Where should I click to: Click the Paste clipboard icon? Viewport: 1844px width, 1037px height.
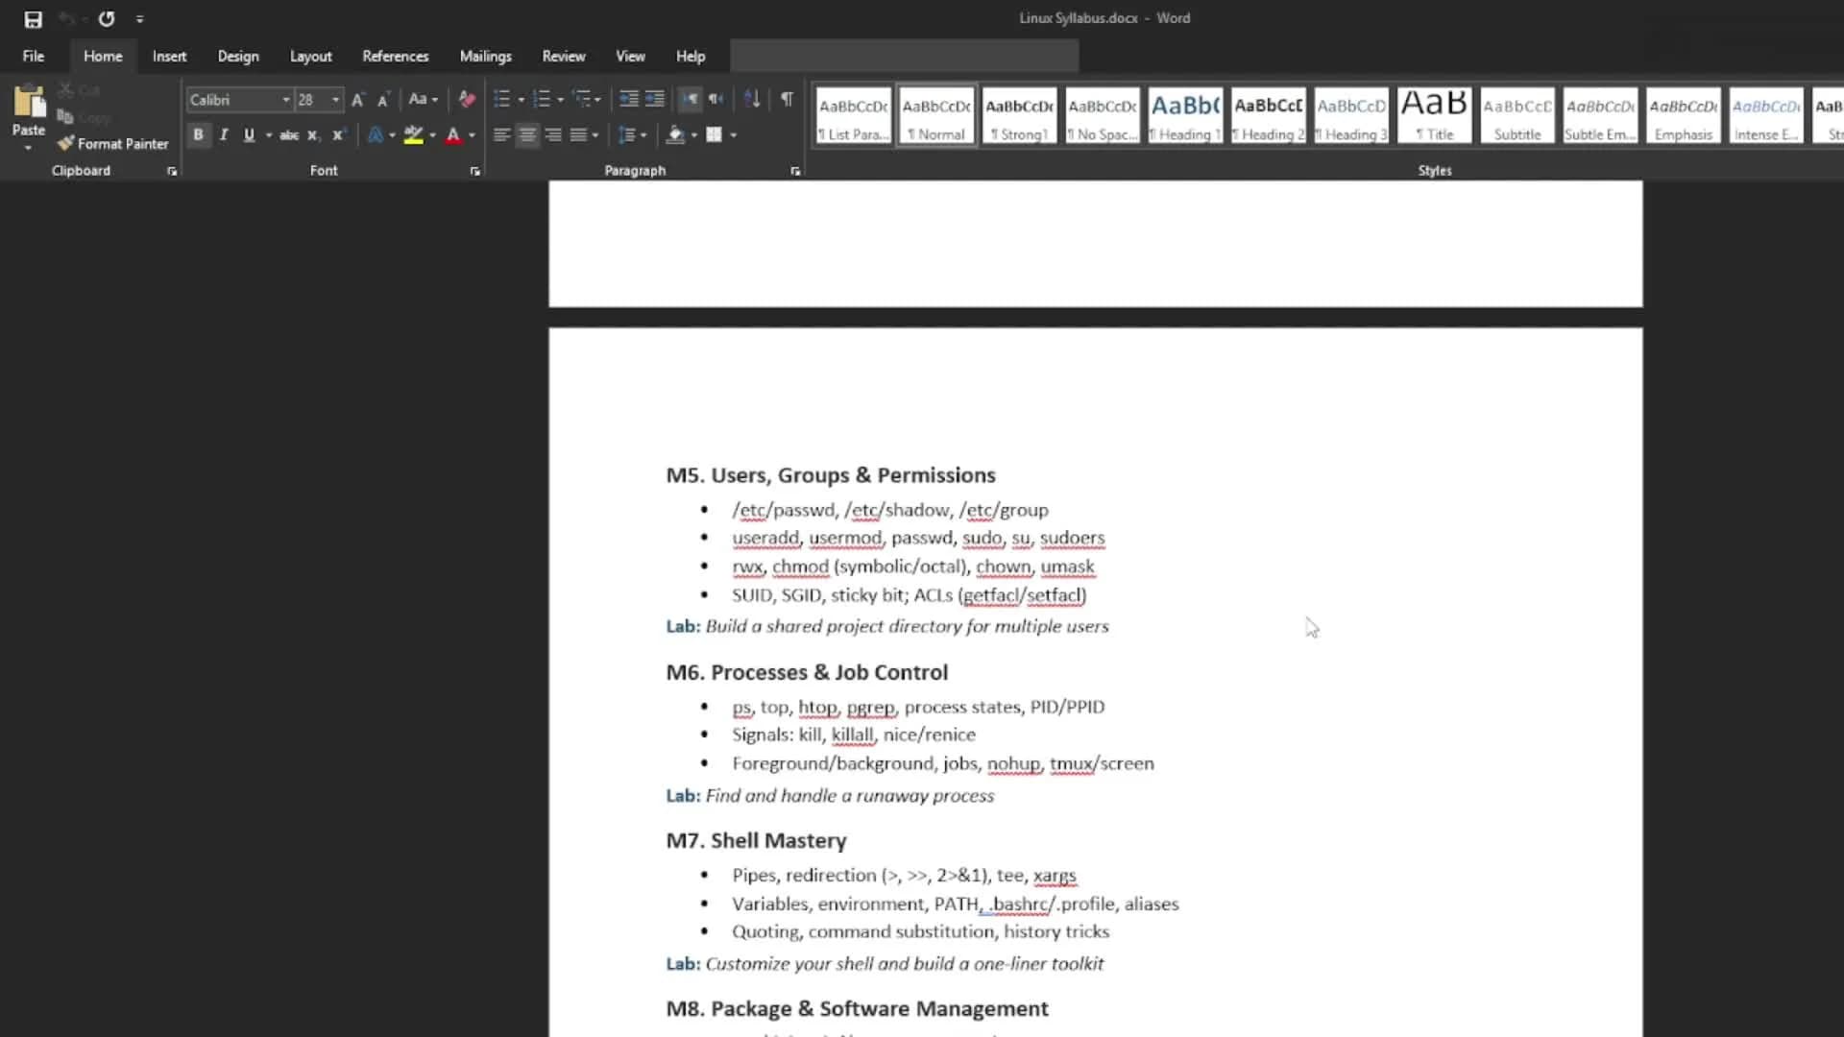pos(29,102)
